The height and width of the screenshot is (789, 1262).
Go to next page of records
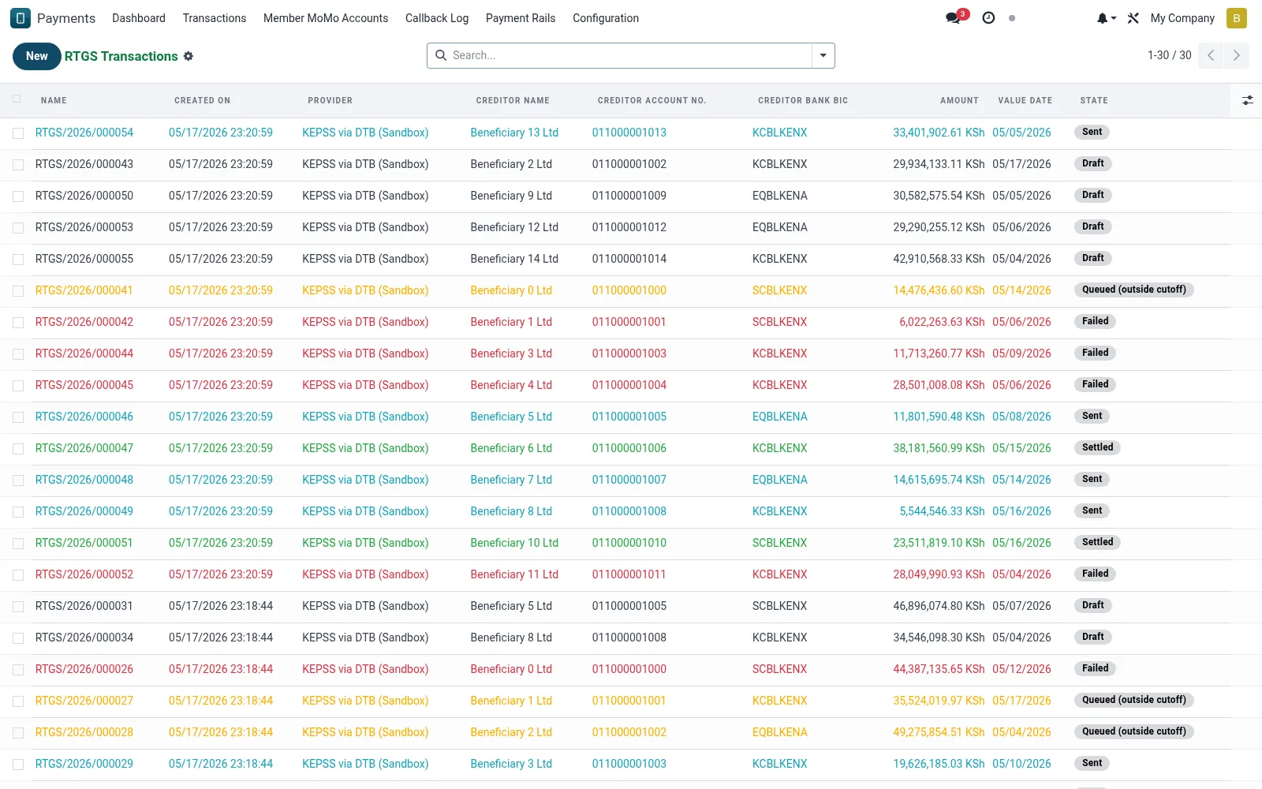coord(1236,55)
